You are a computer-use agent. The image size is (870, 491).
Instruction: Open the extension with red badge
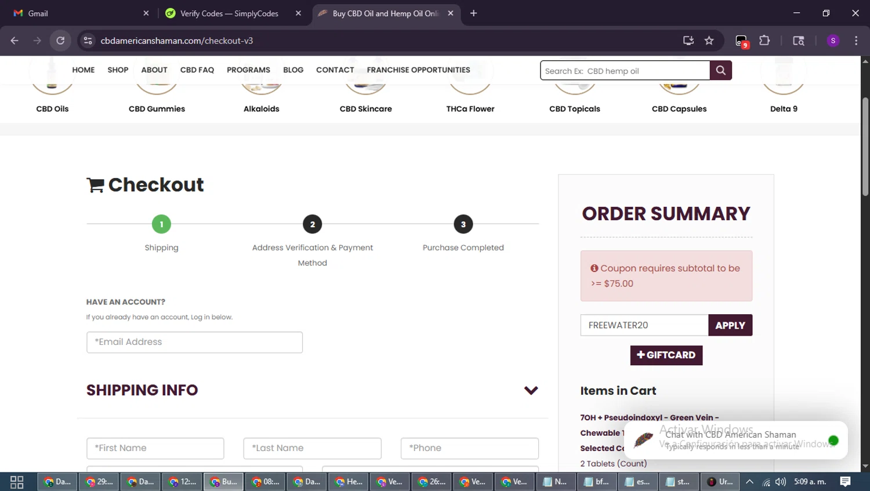[x=742, y=41]
